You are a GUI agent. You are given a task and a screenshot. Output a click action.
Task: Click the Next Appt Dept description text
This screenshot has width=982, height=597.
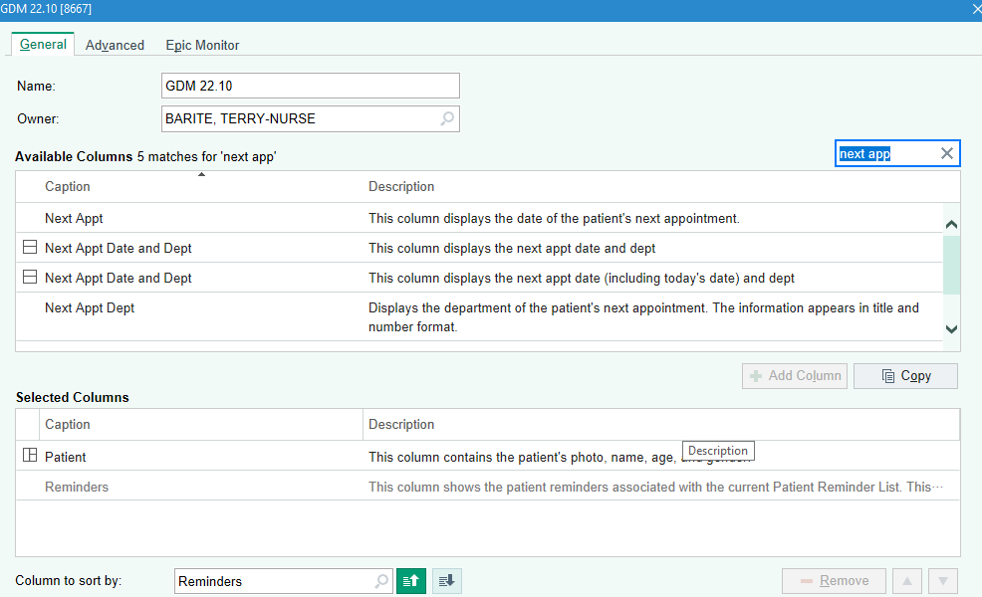pyautogui.click(x=643, y=317)
